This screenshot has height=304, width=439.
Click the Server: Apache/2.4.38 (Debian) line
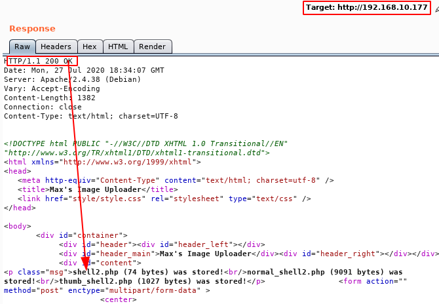72,79
